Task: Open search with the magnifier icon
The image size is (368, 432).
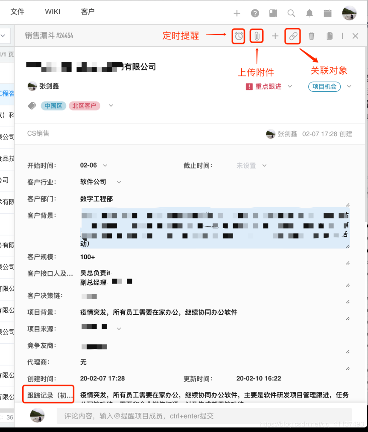Action: tap(291, 13)
